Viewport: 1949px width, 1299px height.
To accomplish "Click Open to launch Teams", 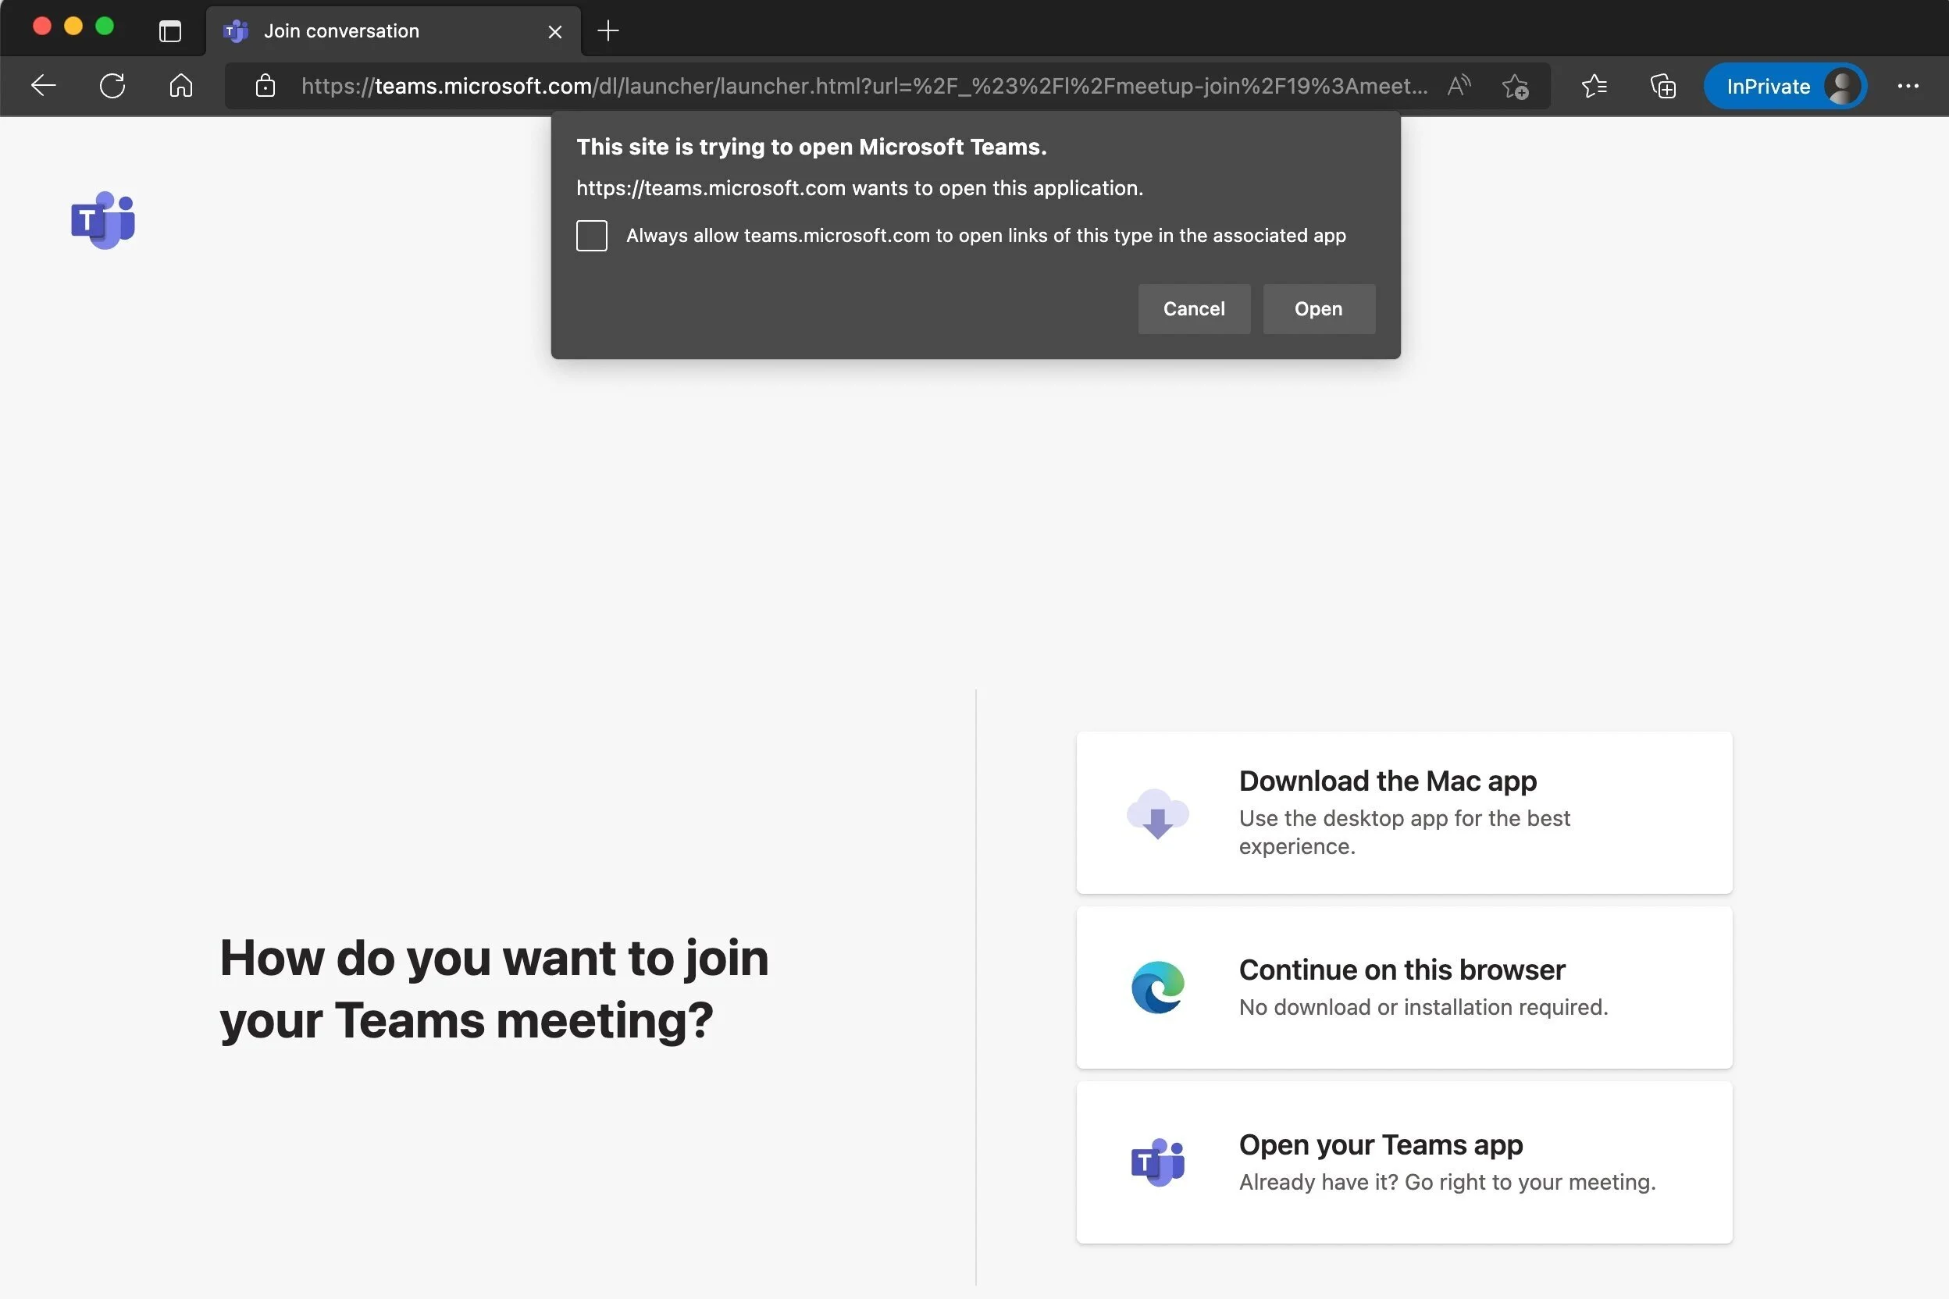I will pos(1318,308).
